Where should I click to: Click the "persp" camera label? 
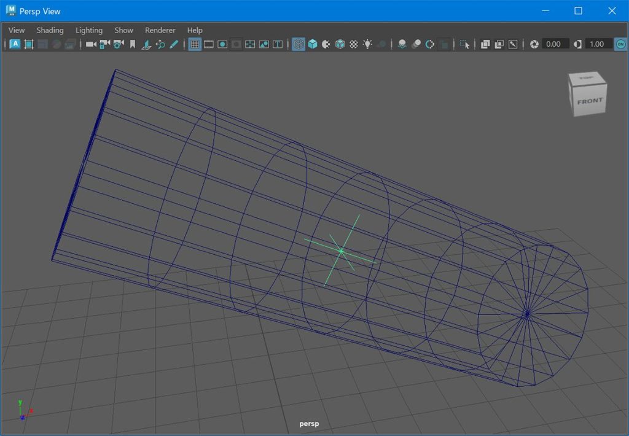(310, 424)
